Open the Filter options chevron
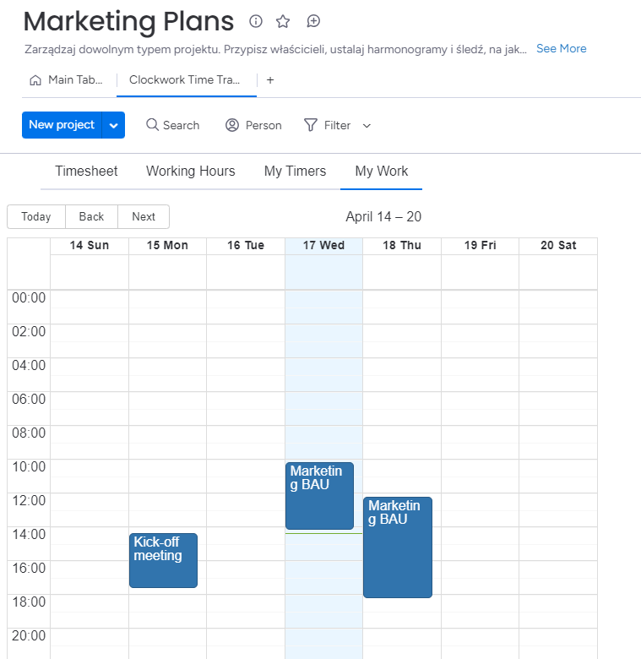 tap(367, 125)
